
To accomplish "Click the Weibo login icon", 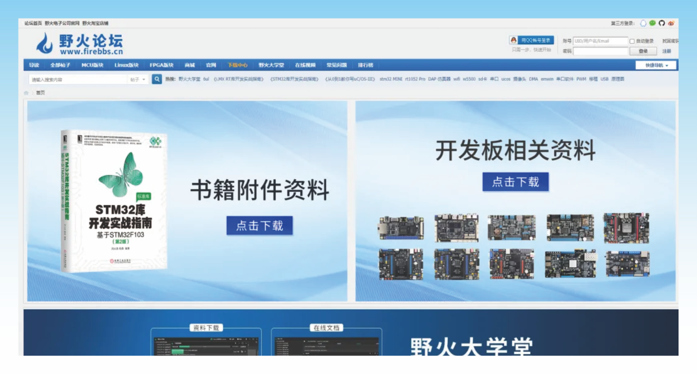I will (x=671, y=23).
